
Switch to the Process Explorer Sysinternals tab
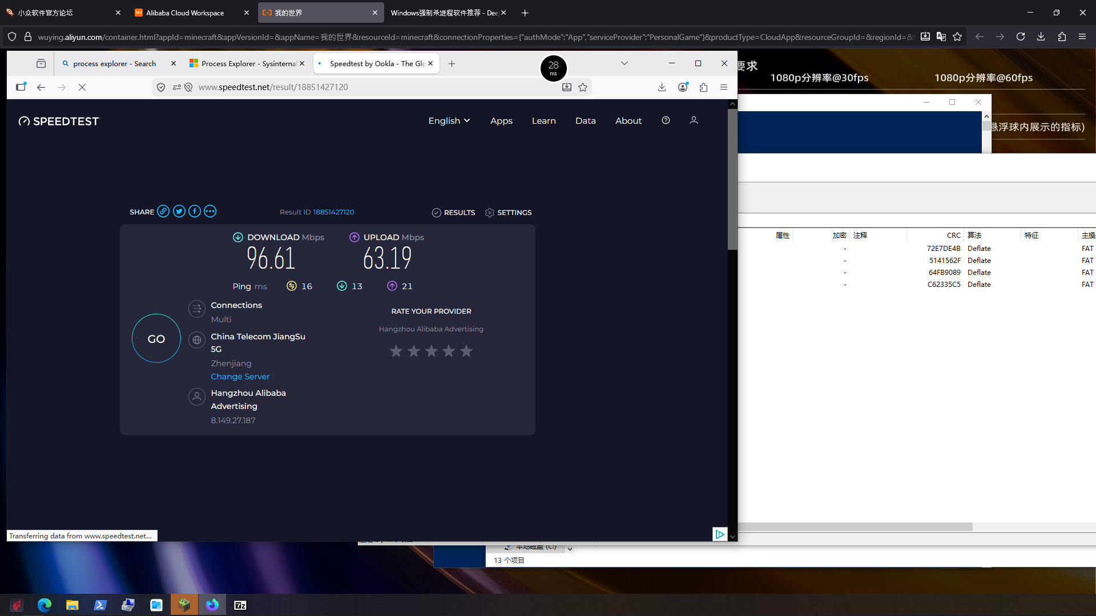247,63
